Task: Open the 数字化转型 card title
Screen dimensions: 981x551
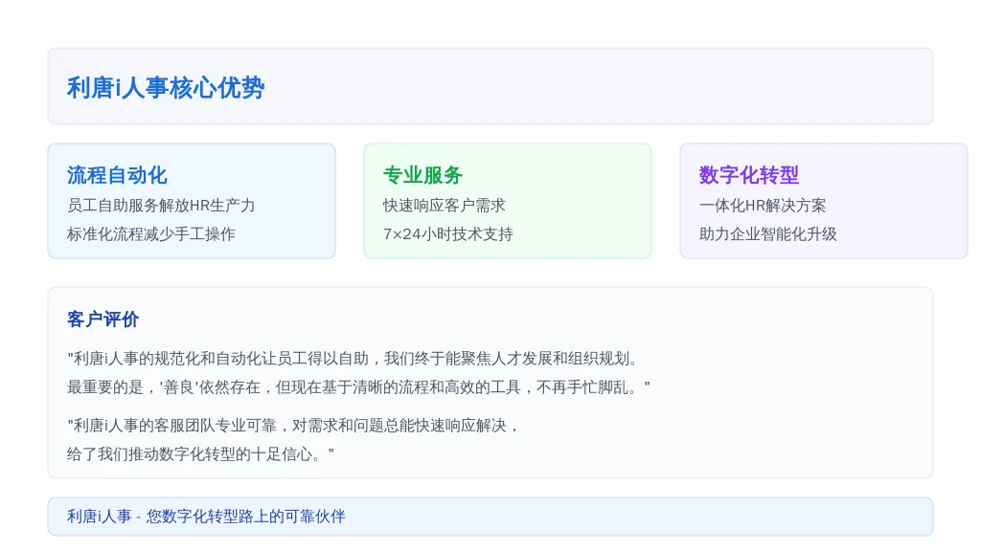Action: pos(749,175)
